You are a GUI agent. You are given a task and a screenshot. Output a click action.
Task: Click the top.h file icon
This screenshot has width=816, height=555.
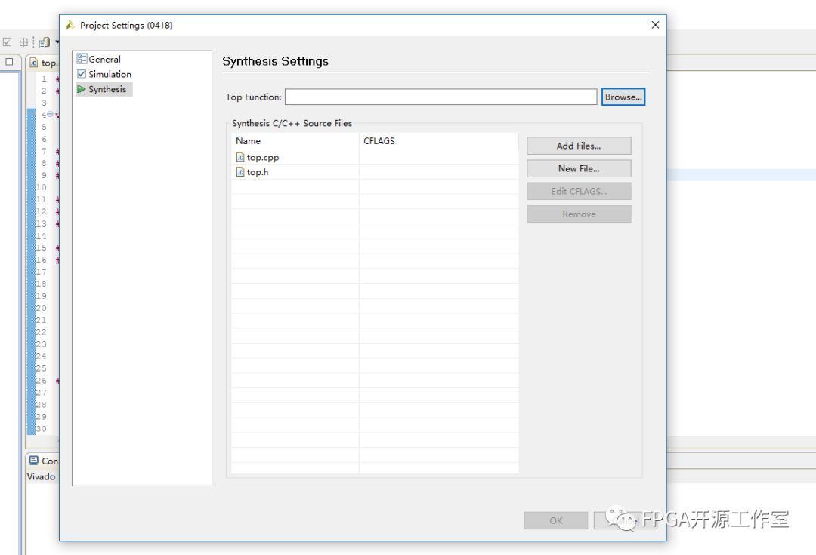[x=240, y=172]
